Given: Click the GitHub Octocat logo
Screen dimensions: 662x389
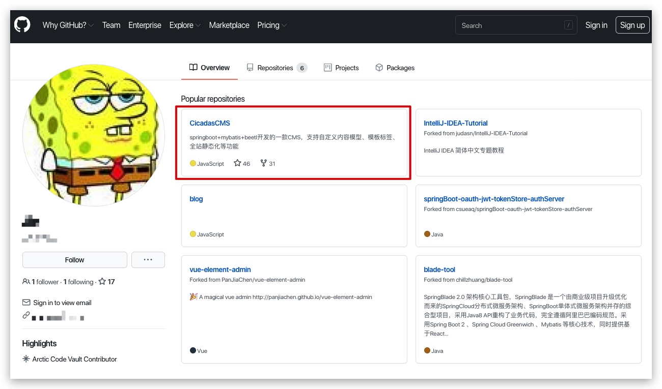Looking at the screenshot, I should pyautogui.click(x=22, y=25).
